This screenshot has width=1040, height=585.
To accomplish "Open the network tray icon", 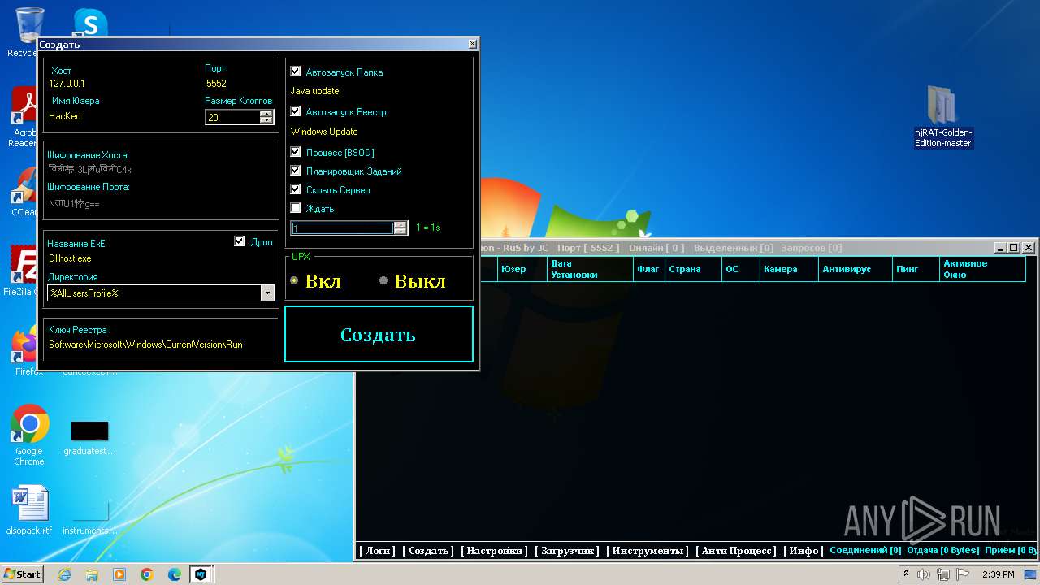I will pyautogui.click(x=942, y=574).
